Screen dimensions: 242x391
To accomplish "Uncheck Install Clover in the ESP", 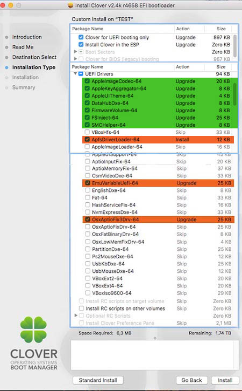I will tap(81, 44).
